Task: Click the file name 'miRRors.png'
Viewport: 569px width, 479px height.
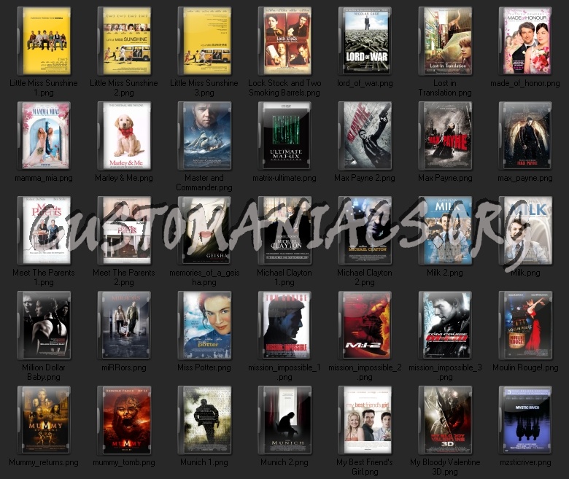Action: point(124,367)
